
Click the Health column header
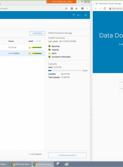pos(31,41)
